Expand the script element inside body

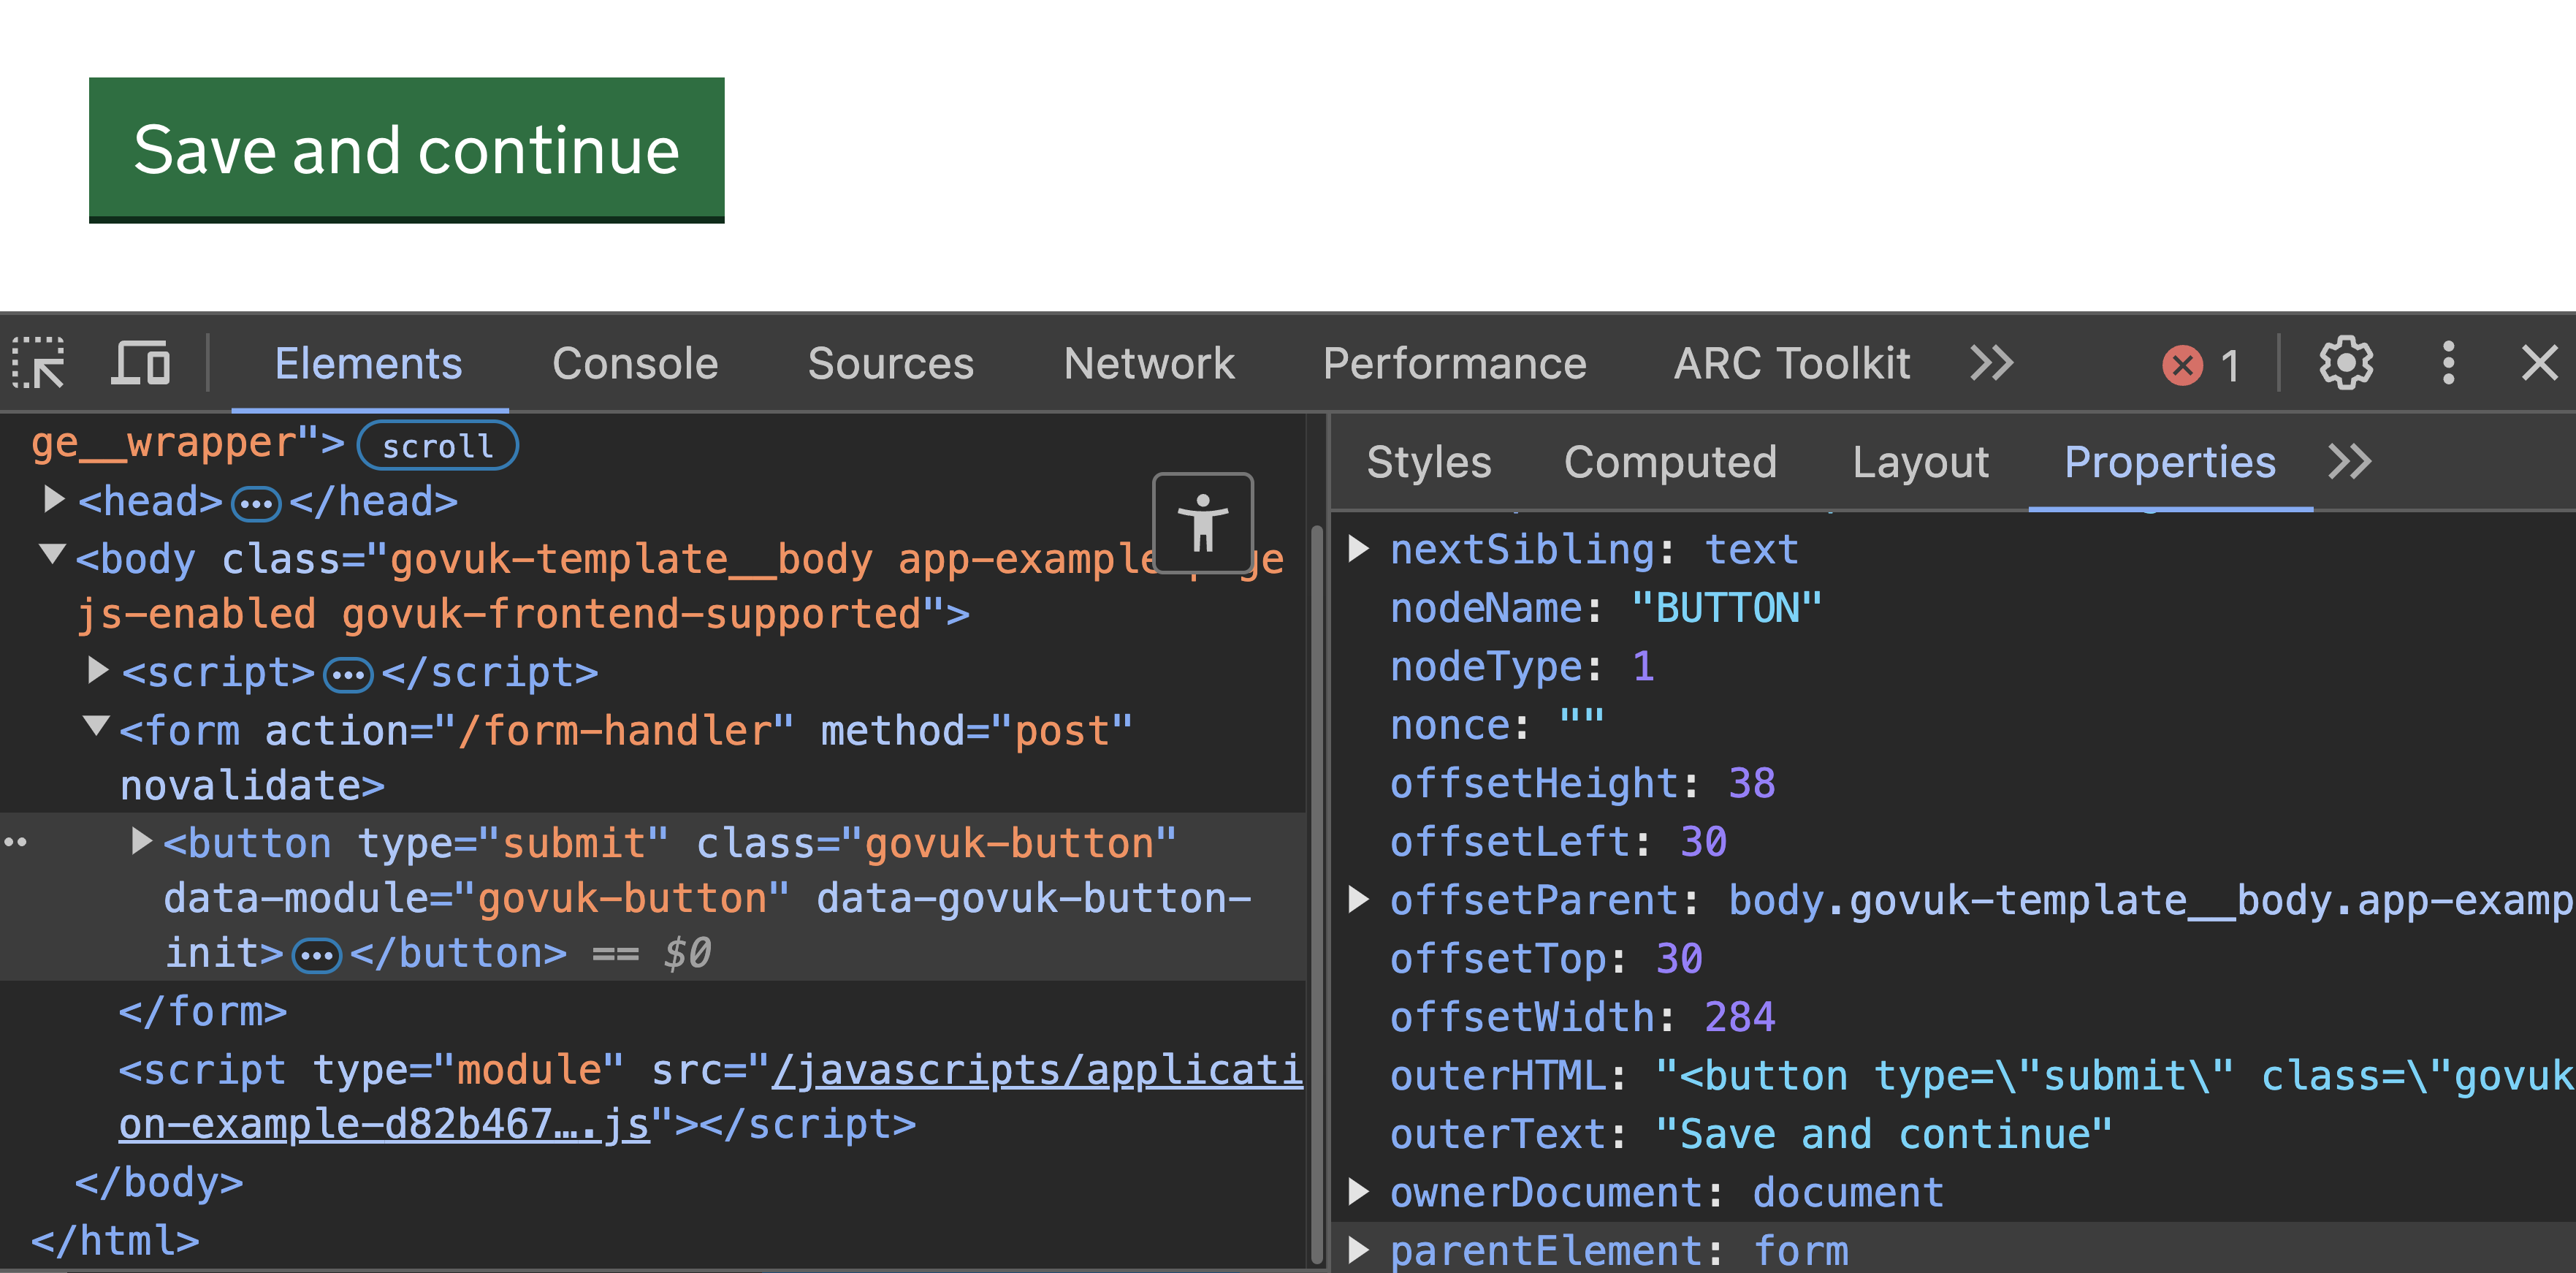coord(98,671)
